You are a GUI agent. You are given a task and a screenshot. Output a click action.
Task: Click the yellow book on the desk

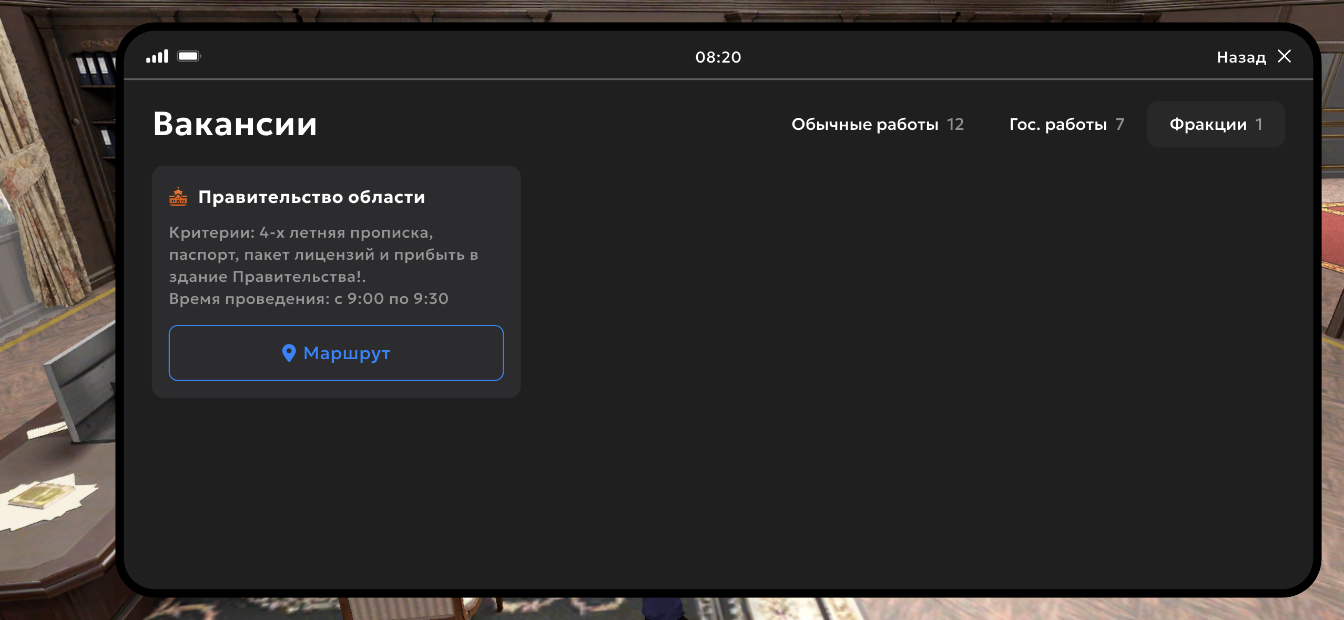point(43,495)
